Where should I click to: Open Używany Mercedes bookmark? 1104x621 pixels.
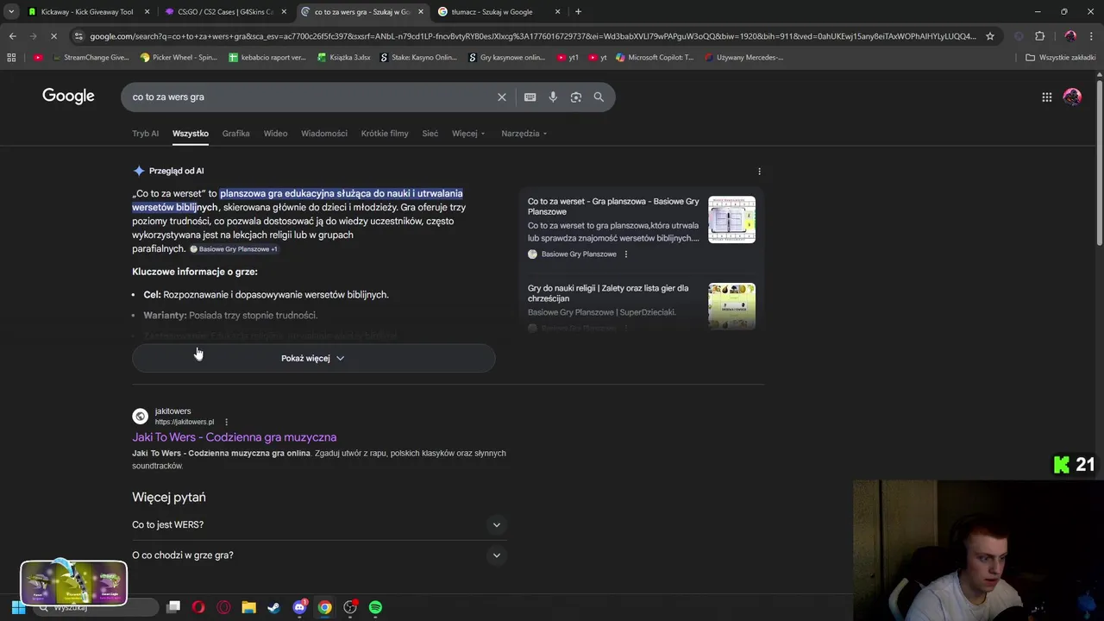[743, 58]
